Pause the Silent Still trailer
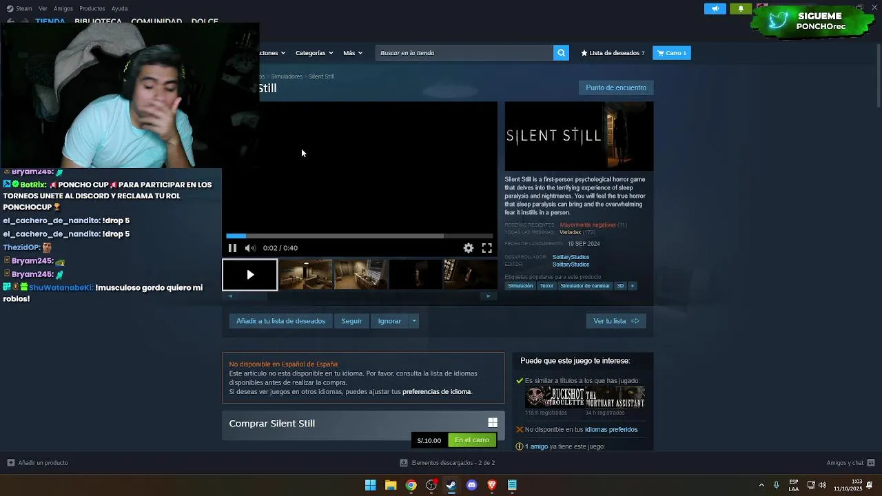 232,248
